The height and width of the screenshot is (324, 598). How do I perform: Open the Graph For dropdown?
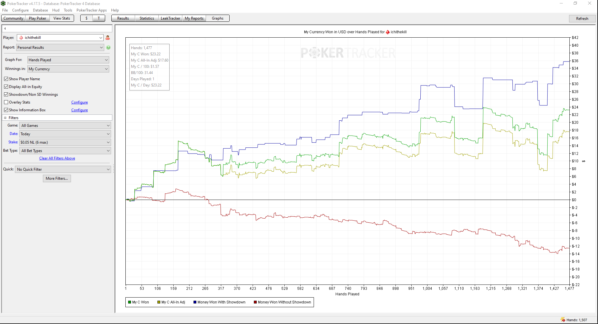pyautogui.click(x=68, y=60)
